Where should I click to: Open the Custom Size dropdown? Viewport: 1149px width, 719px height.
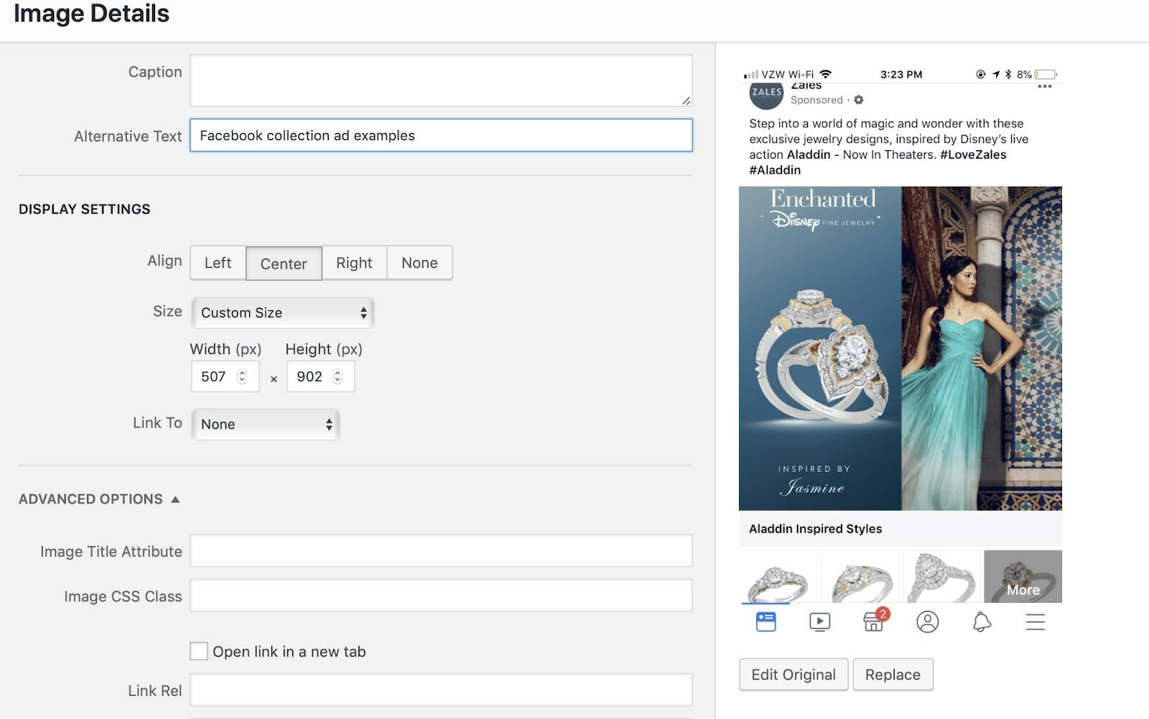tap(283, 312)
